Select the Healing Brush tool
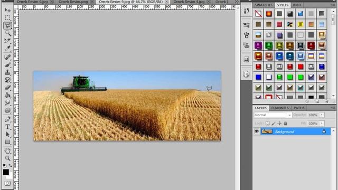 (x=7, y=57)
